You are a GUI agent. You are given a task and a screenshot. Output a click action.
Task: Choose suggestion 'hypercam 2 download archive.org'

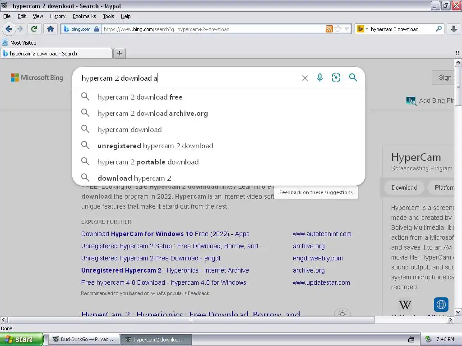219,113
